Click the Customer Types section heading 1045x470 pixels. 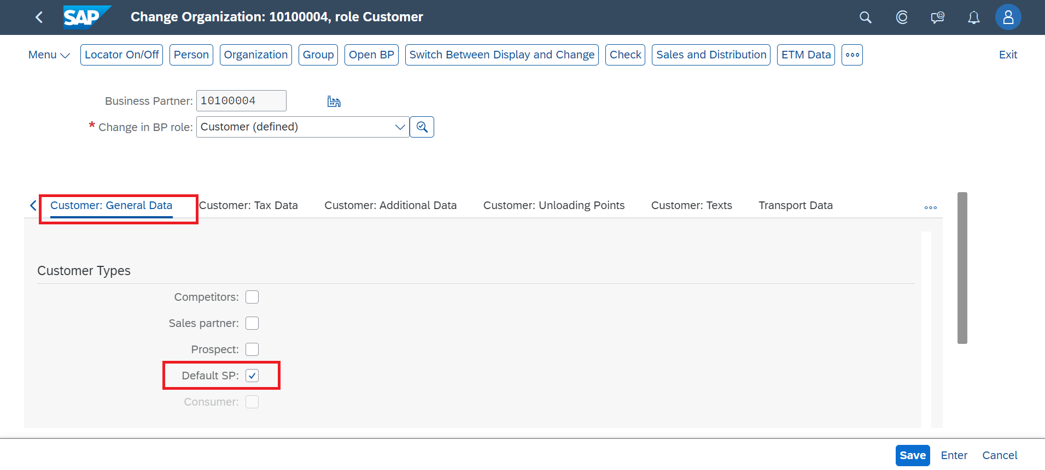[x=84, y=271]
